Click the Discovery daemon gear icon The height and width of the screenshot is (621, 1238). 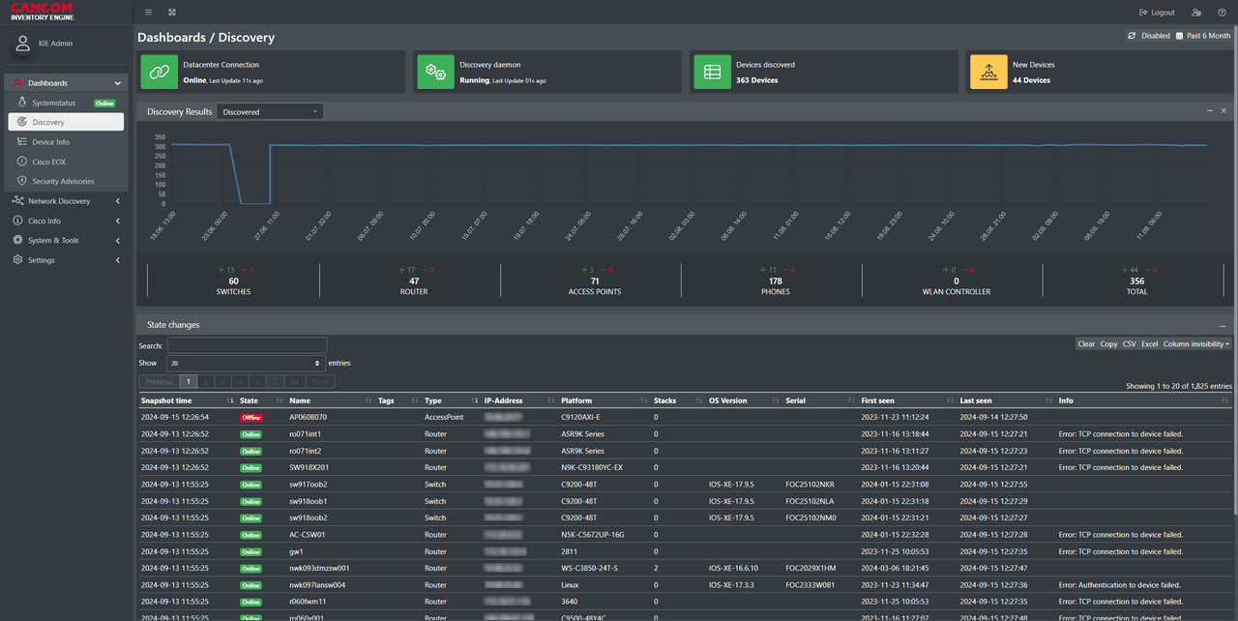point(435,72)
